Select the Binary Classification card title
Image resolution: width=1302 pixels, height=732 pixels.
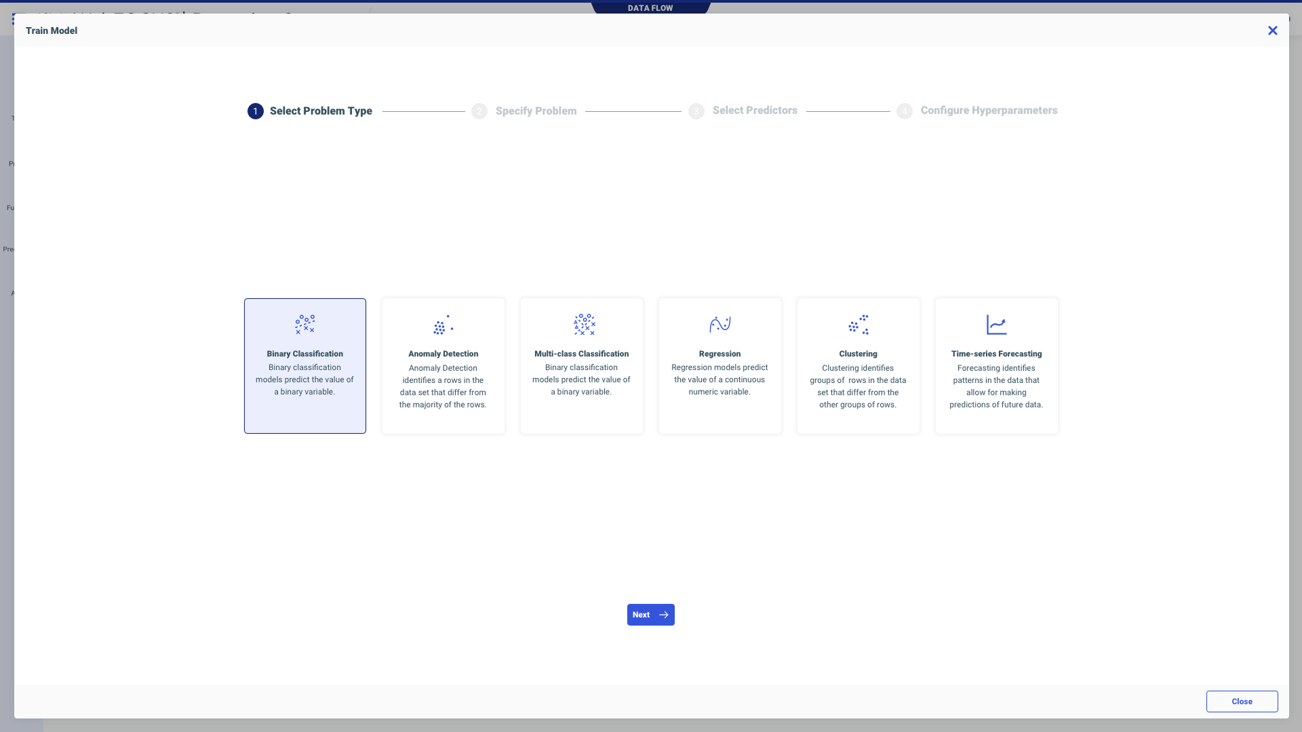304,354
